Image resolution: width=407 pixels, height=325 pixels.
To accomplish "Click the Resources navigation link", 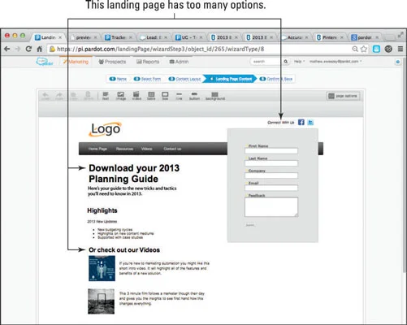I will [124, 149].
